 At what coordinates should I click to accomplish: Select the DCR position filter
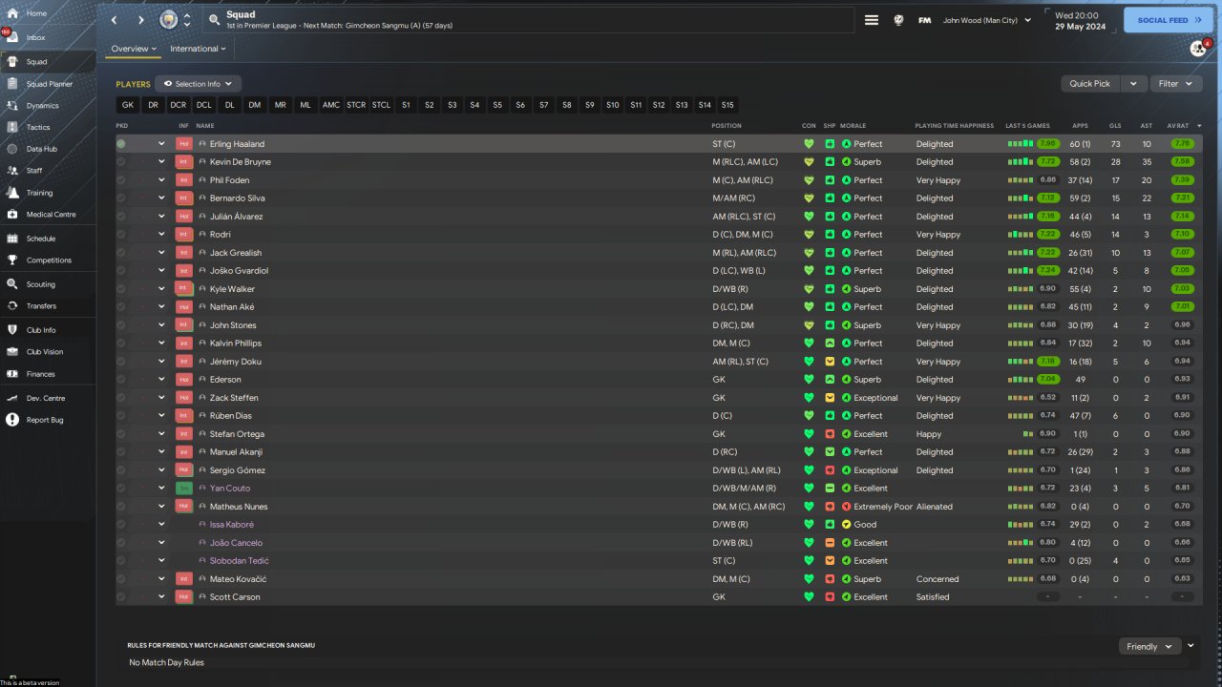pos(179,105)
